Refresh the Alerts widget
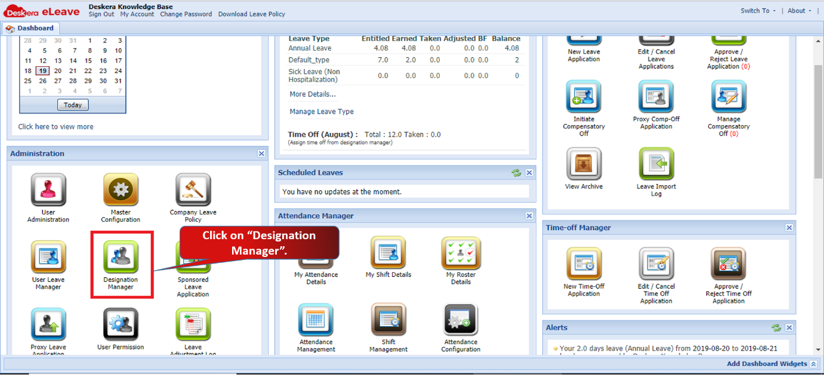The height and width of the screenshot is (375, 824). [776, 328]
